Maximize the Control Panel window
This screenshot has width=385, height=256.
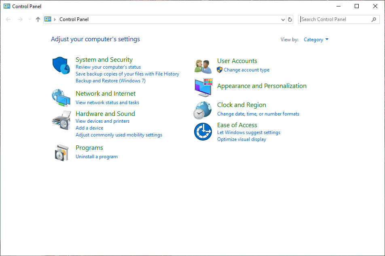357,6
